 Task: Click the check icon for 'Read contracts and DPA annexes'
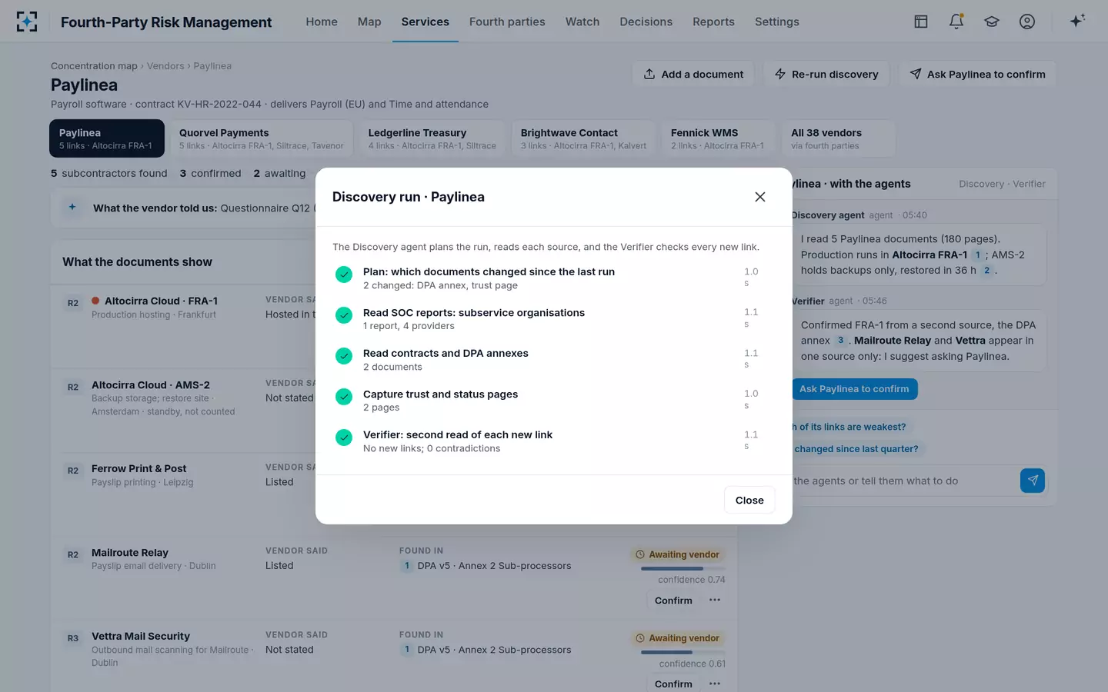point(344,356)
